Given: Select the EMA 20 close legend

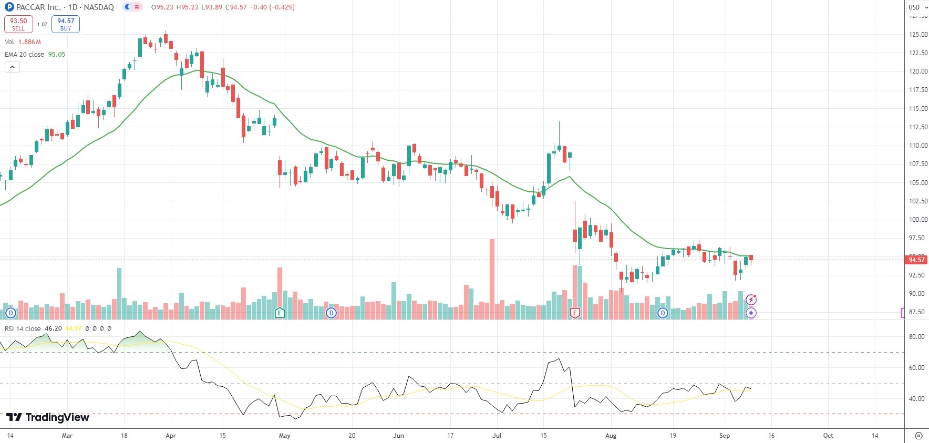Looking at the screenshot, I should 24,55.
